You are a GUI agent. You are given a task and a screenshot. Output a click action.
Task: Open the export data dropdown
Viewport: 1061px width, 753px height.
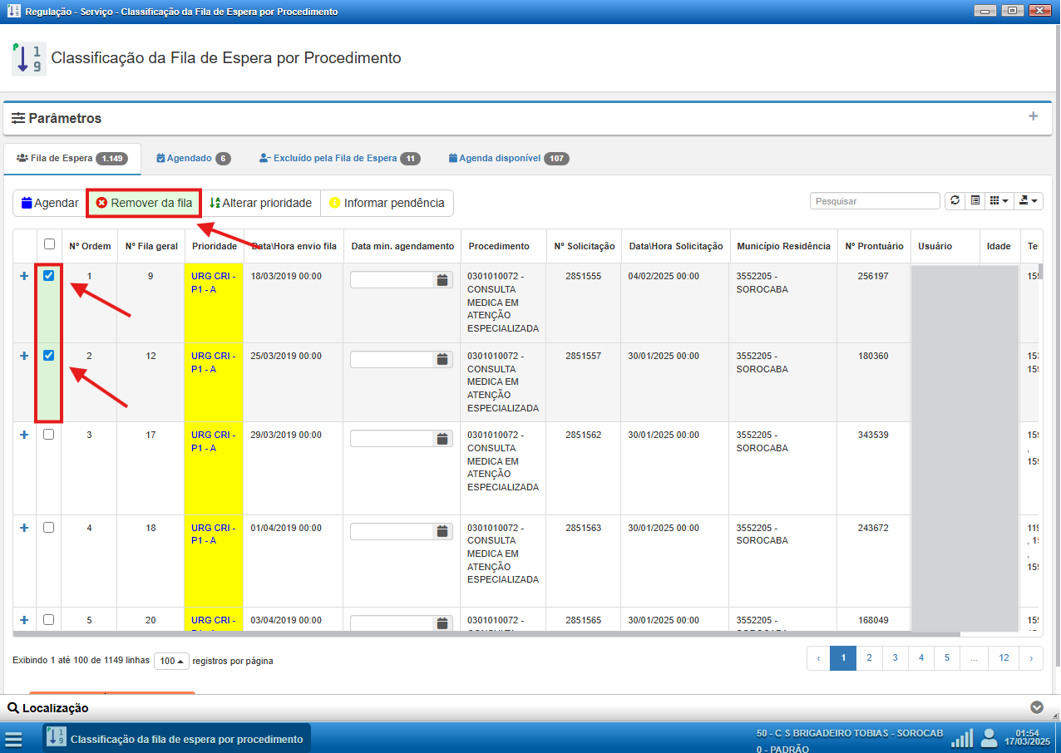click(1029, 201)
